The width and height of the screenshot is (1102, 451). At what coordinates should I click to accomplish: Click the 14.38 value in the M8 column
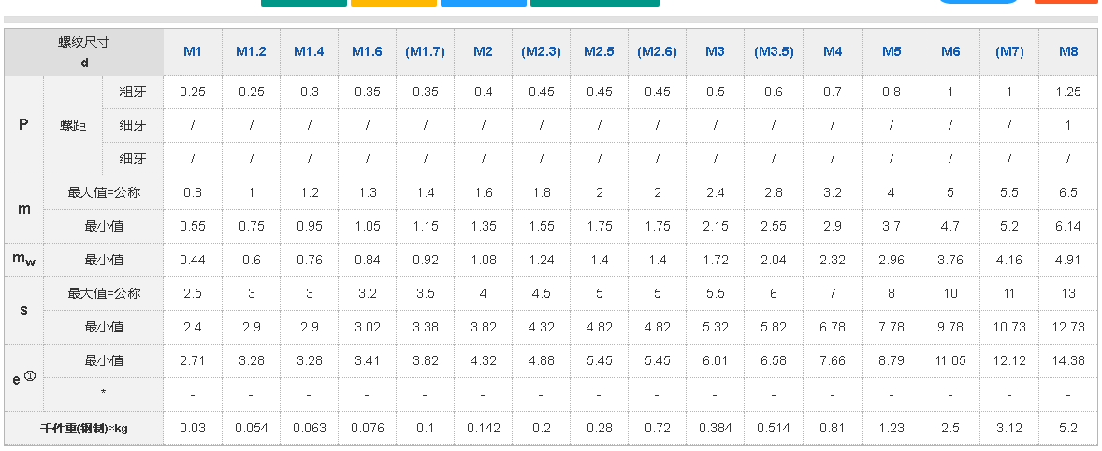pyautogui.click(x=1068, y=360)
